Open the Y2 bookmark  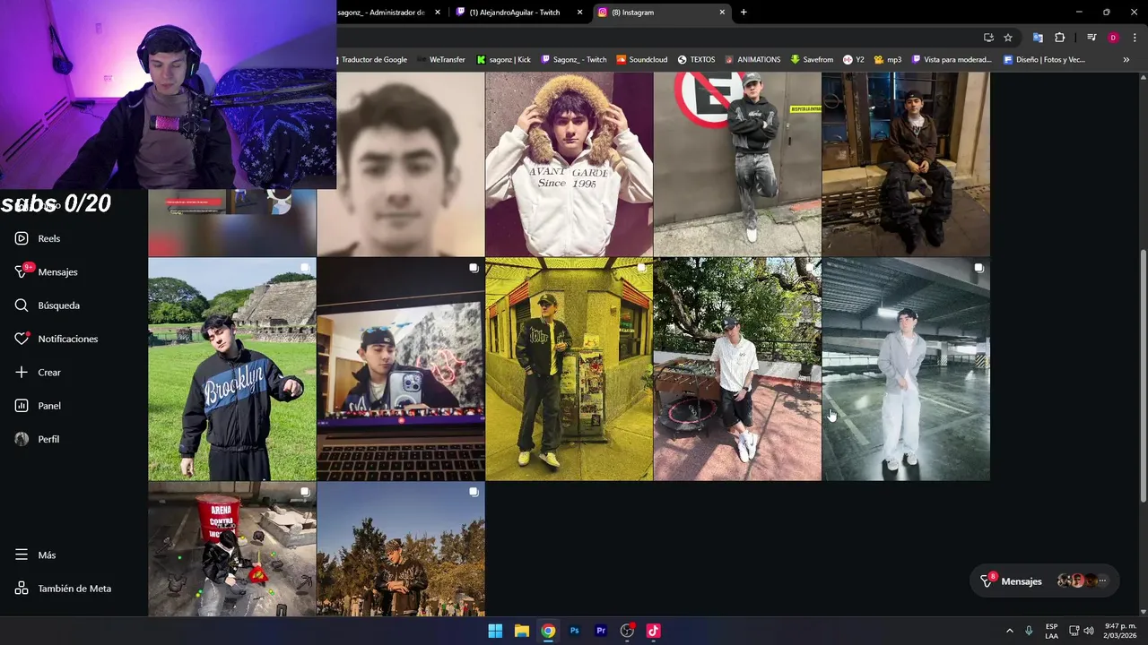[x=854, y=60]
